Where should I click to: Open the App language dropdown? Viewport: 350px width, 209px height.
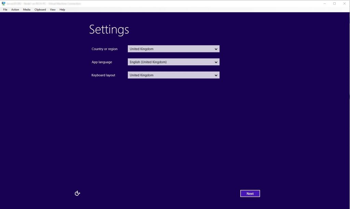(173, 62)
